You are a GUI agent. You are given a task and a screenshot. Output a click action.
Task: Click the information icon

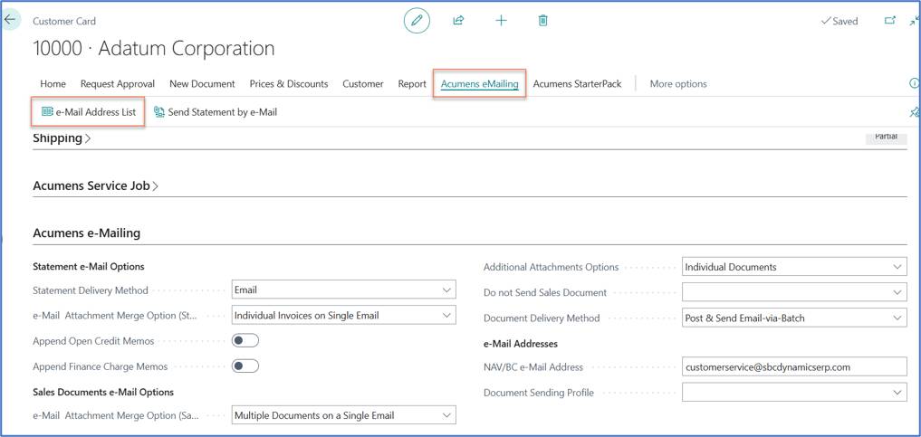pyautogui.click(x=914, y=84)
